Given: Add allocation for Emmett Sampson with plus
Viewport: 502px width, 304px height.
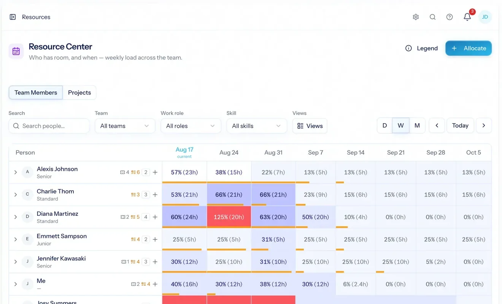Looking at the screenshot, I should pyautogui.click(x=155, y=239).
